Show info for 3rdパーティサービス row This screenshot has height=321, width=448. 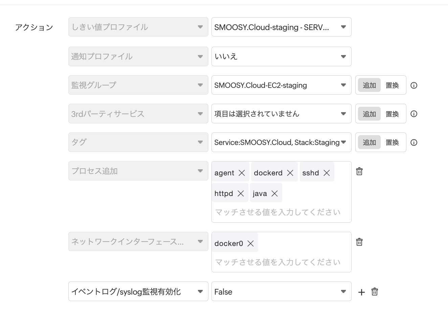coord(414,114)
